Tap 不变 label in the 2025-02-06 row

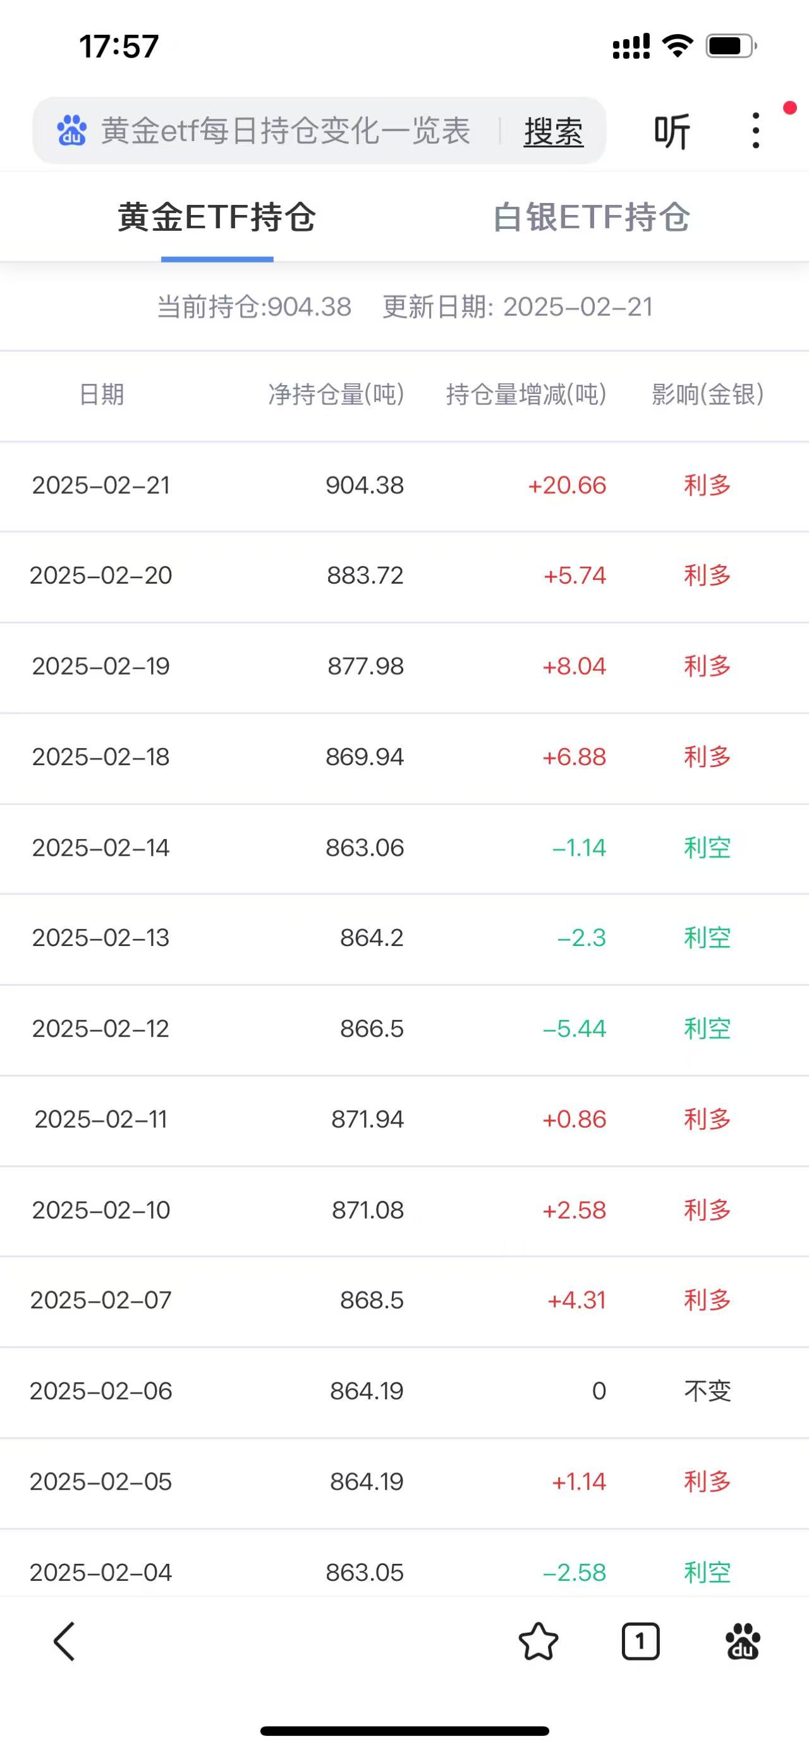coord(707,1391)
